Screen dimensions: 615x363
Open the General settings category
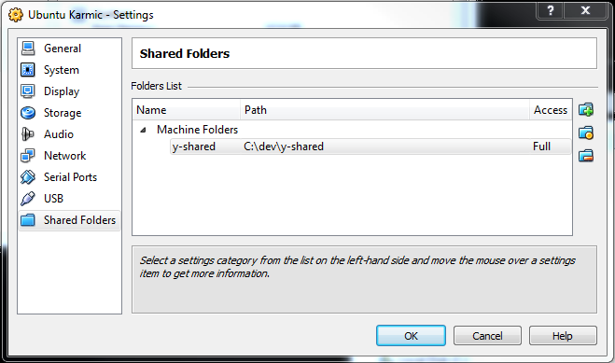(69, 49)
